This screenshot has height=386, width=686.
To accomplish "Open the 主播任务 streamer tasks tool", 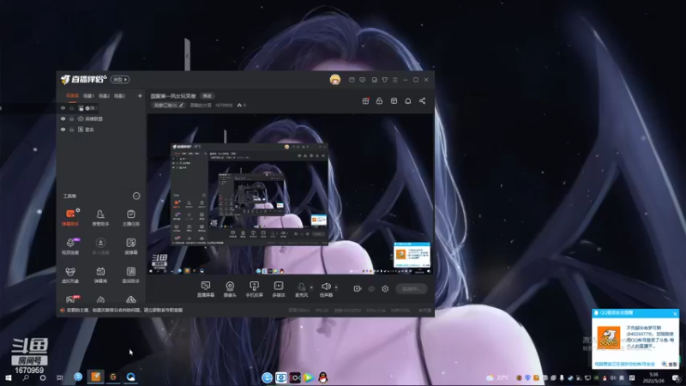I will pyautogui.click(x=131, y=218).
